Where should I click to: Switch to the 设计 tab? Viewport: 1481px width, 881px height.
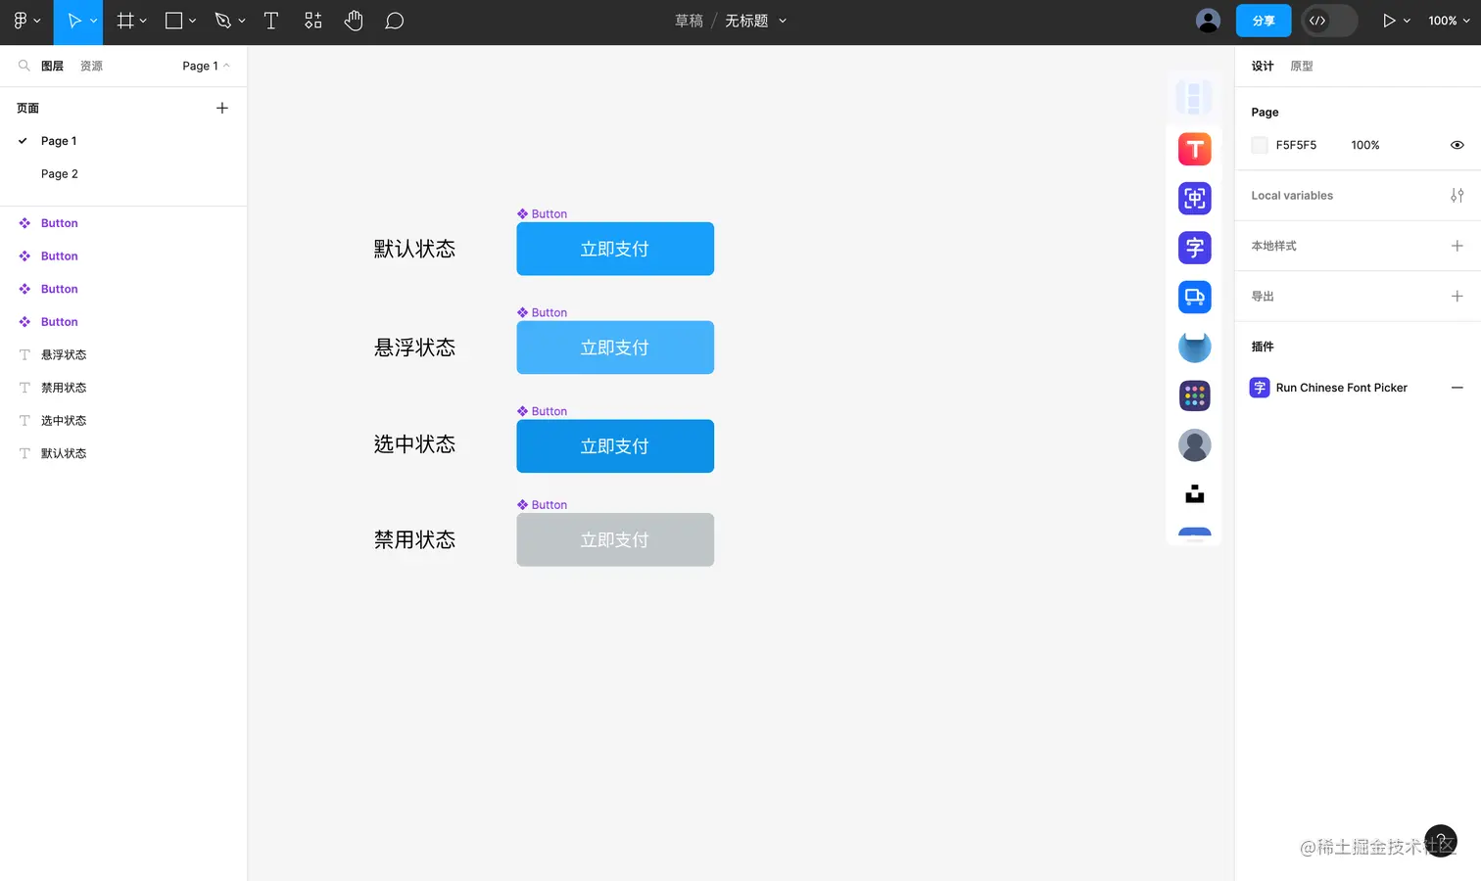click(x=1263, y=66)
